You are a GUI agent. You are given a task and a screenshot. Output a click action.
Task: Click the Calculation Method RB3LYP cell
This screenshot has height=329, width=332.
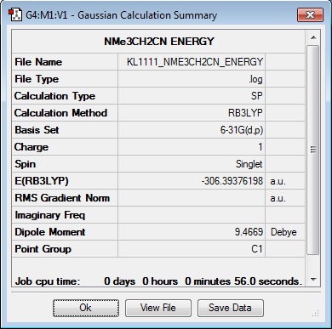192,113
